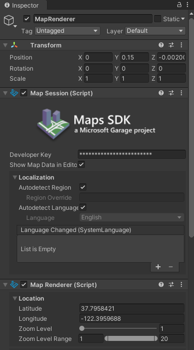This screenshot has height=350, width=194.
Task: Open Map Session presets
Action: [171, 93]
